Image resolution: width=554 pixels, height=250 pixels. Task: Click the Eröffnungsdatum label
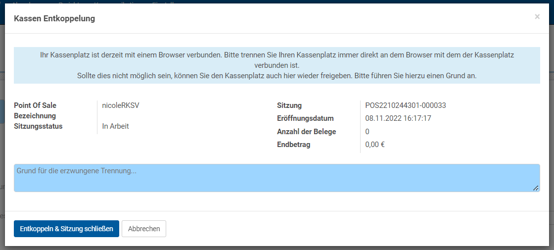coord(305,118)
